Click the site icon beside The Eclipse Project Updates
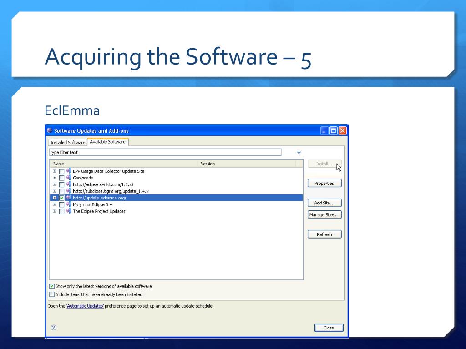 [68, 211]
